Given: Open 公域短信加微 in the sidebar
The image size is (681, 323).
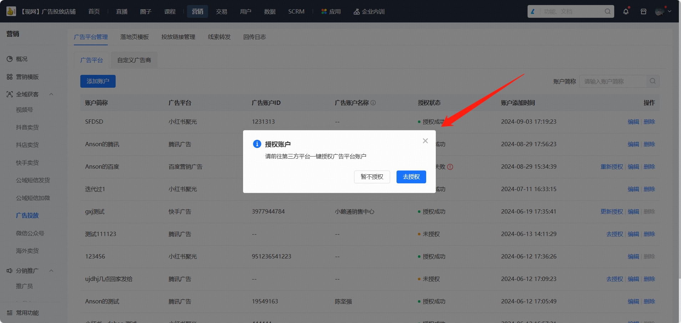Looking at the screenshot, I should (33, 198).
